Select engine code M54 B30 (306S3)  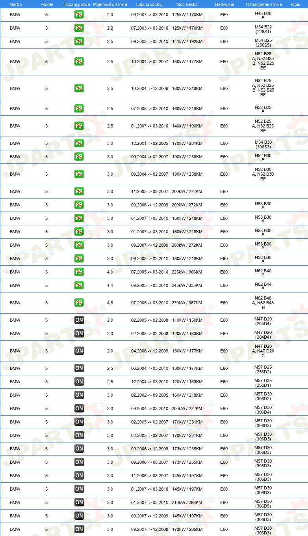[x=263, y=144]
